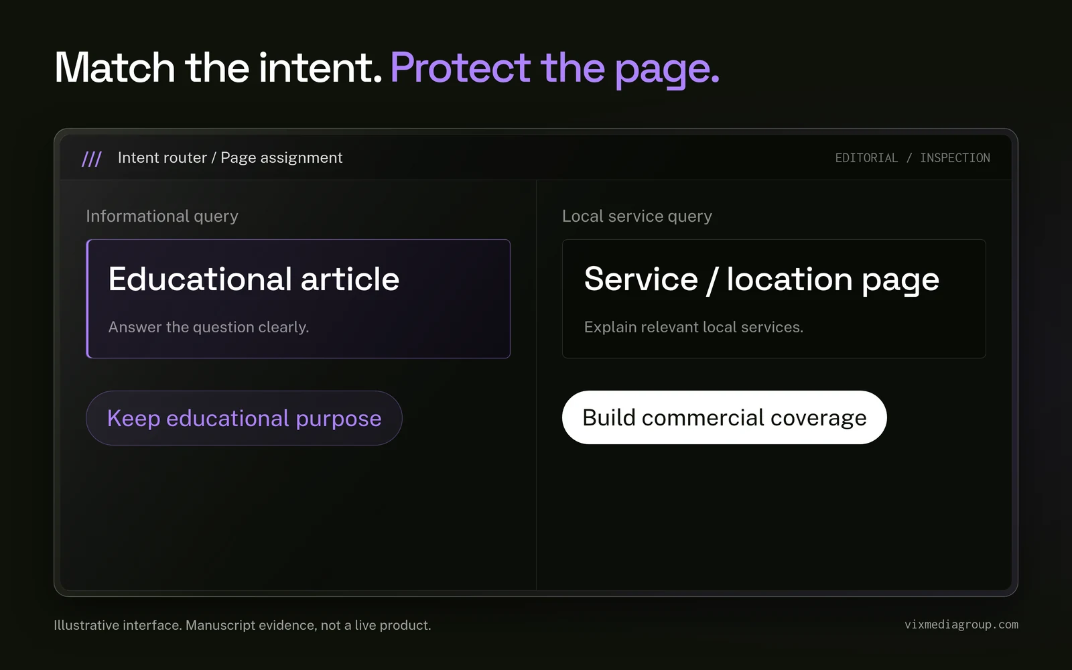Click the Informational query label
Screen dimensions: 1072x670
click(x=162, y=216)
